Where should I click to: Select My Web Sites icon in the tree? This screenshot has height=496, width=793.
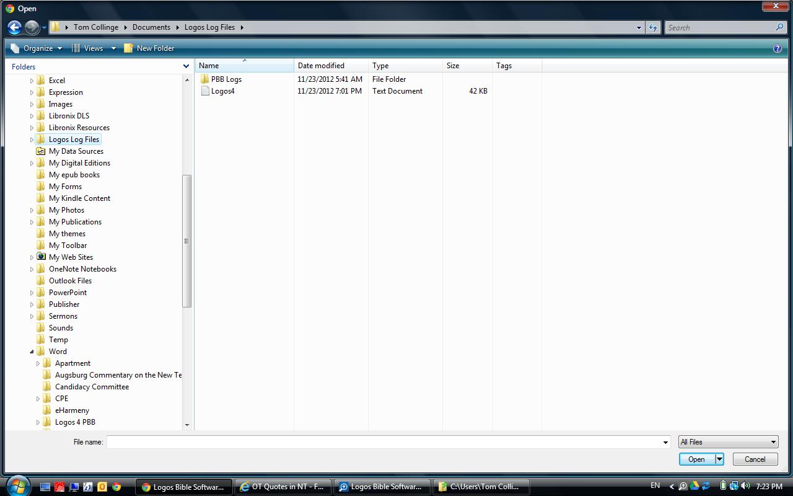tap(42, 257)
